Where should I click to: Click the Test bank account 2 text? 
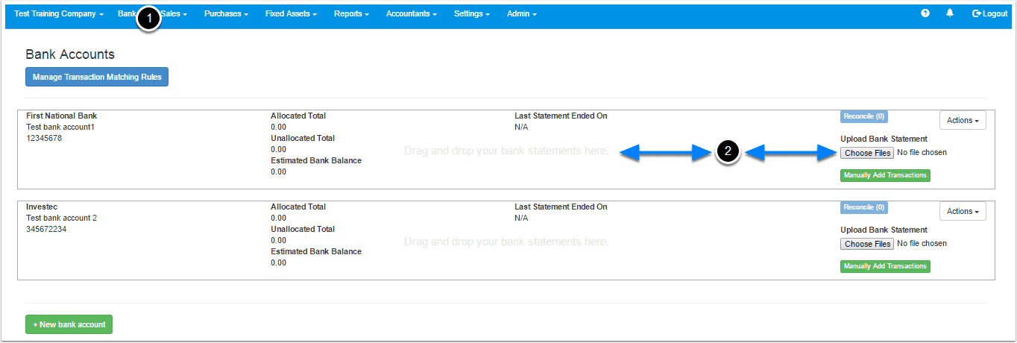(x=62, y=218)
